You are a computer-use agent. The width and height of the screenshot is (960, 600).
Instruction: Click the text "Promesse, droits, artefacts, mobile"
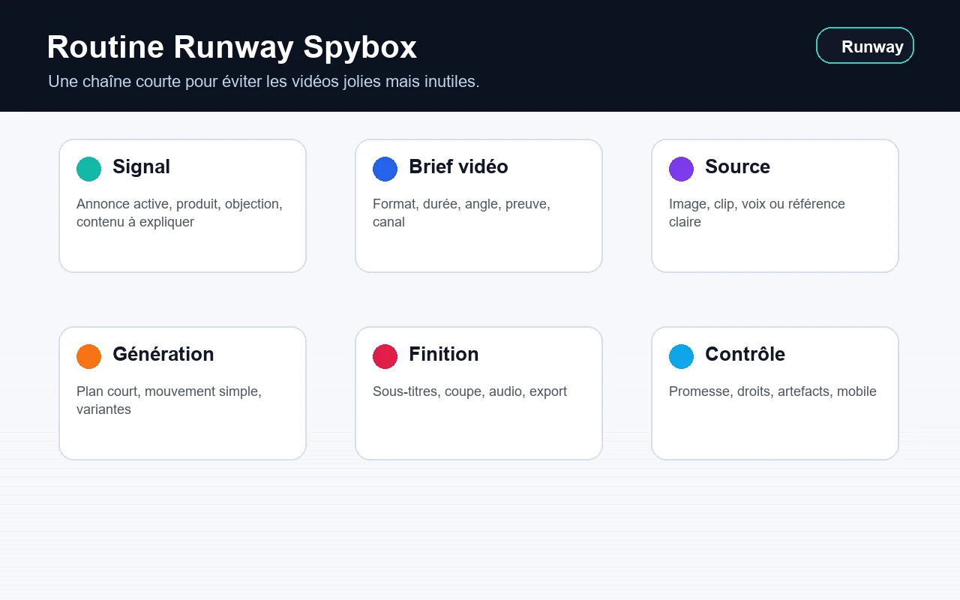tap(772, 391)
